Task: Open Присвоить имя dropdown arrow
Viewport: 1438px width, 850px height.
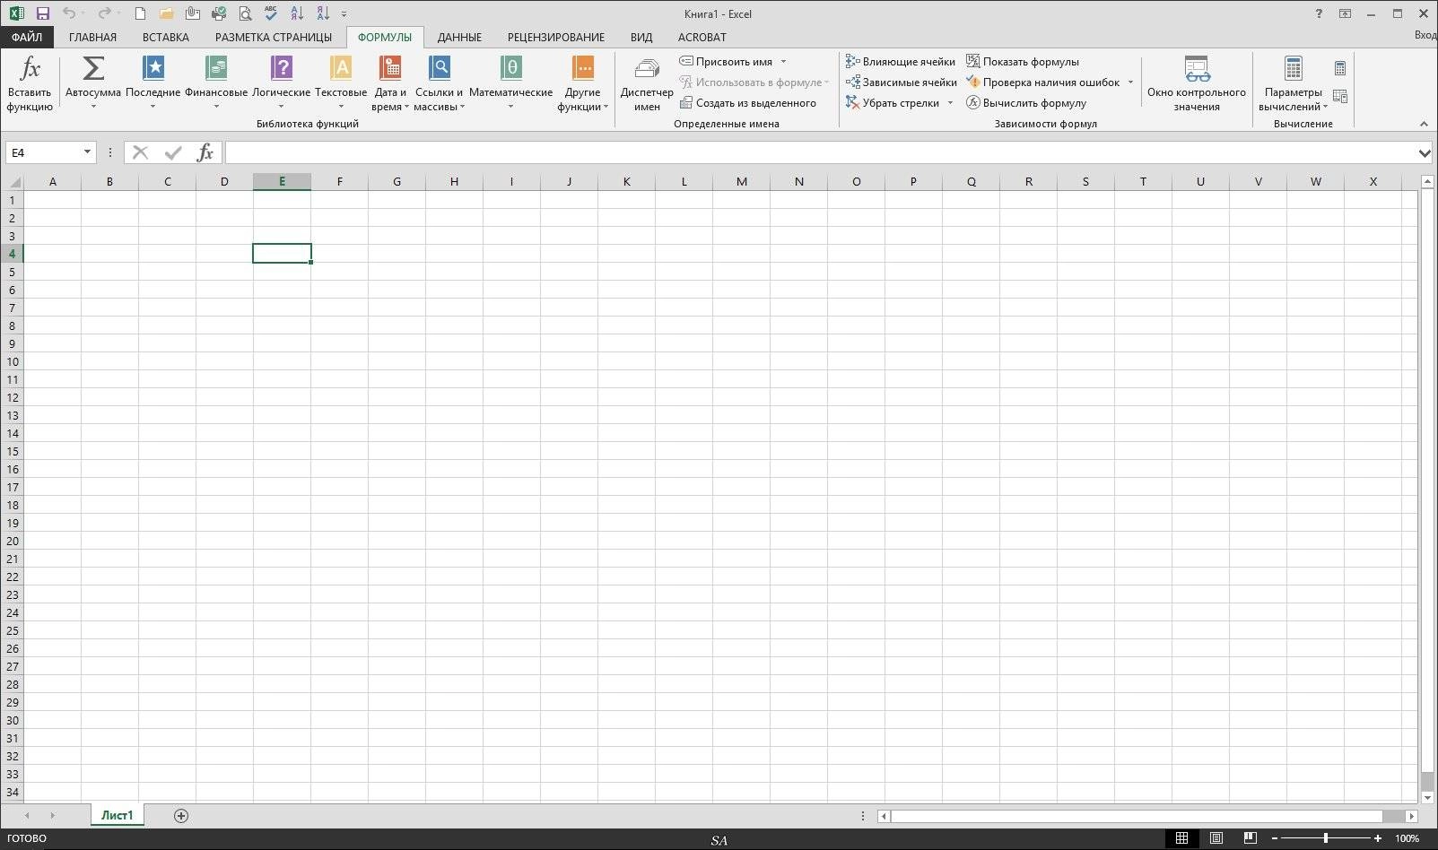Action: 783,62
